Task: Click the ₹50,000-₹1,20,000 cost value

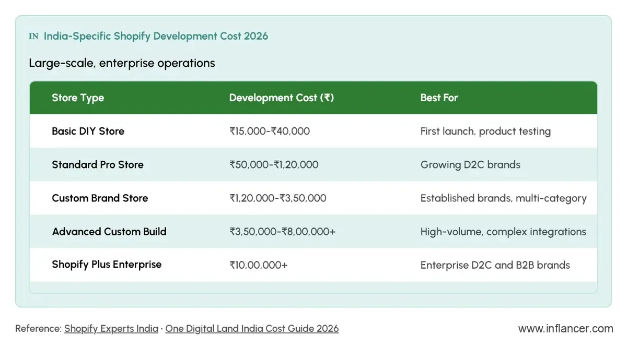Action: (274, 164)
